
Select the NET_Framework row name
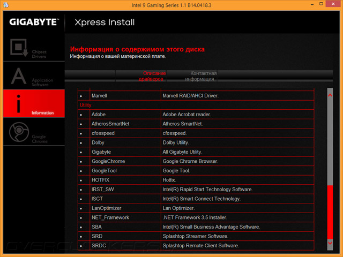(110, 218)
